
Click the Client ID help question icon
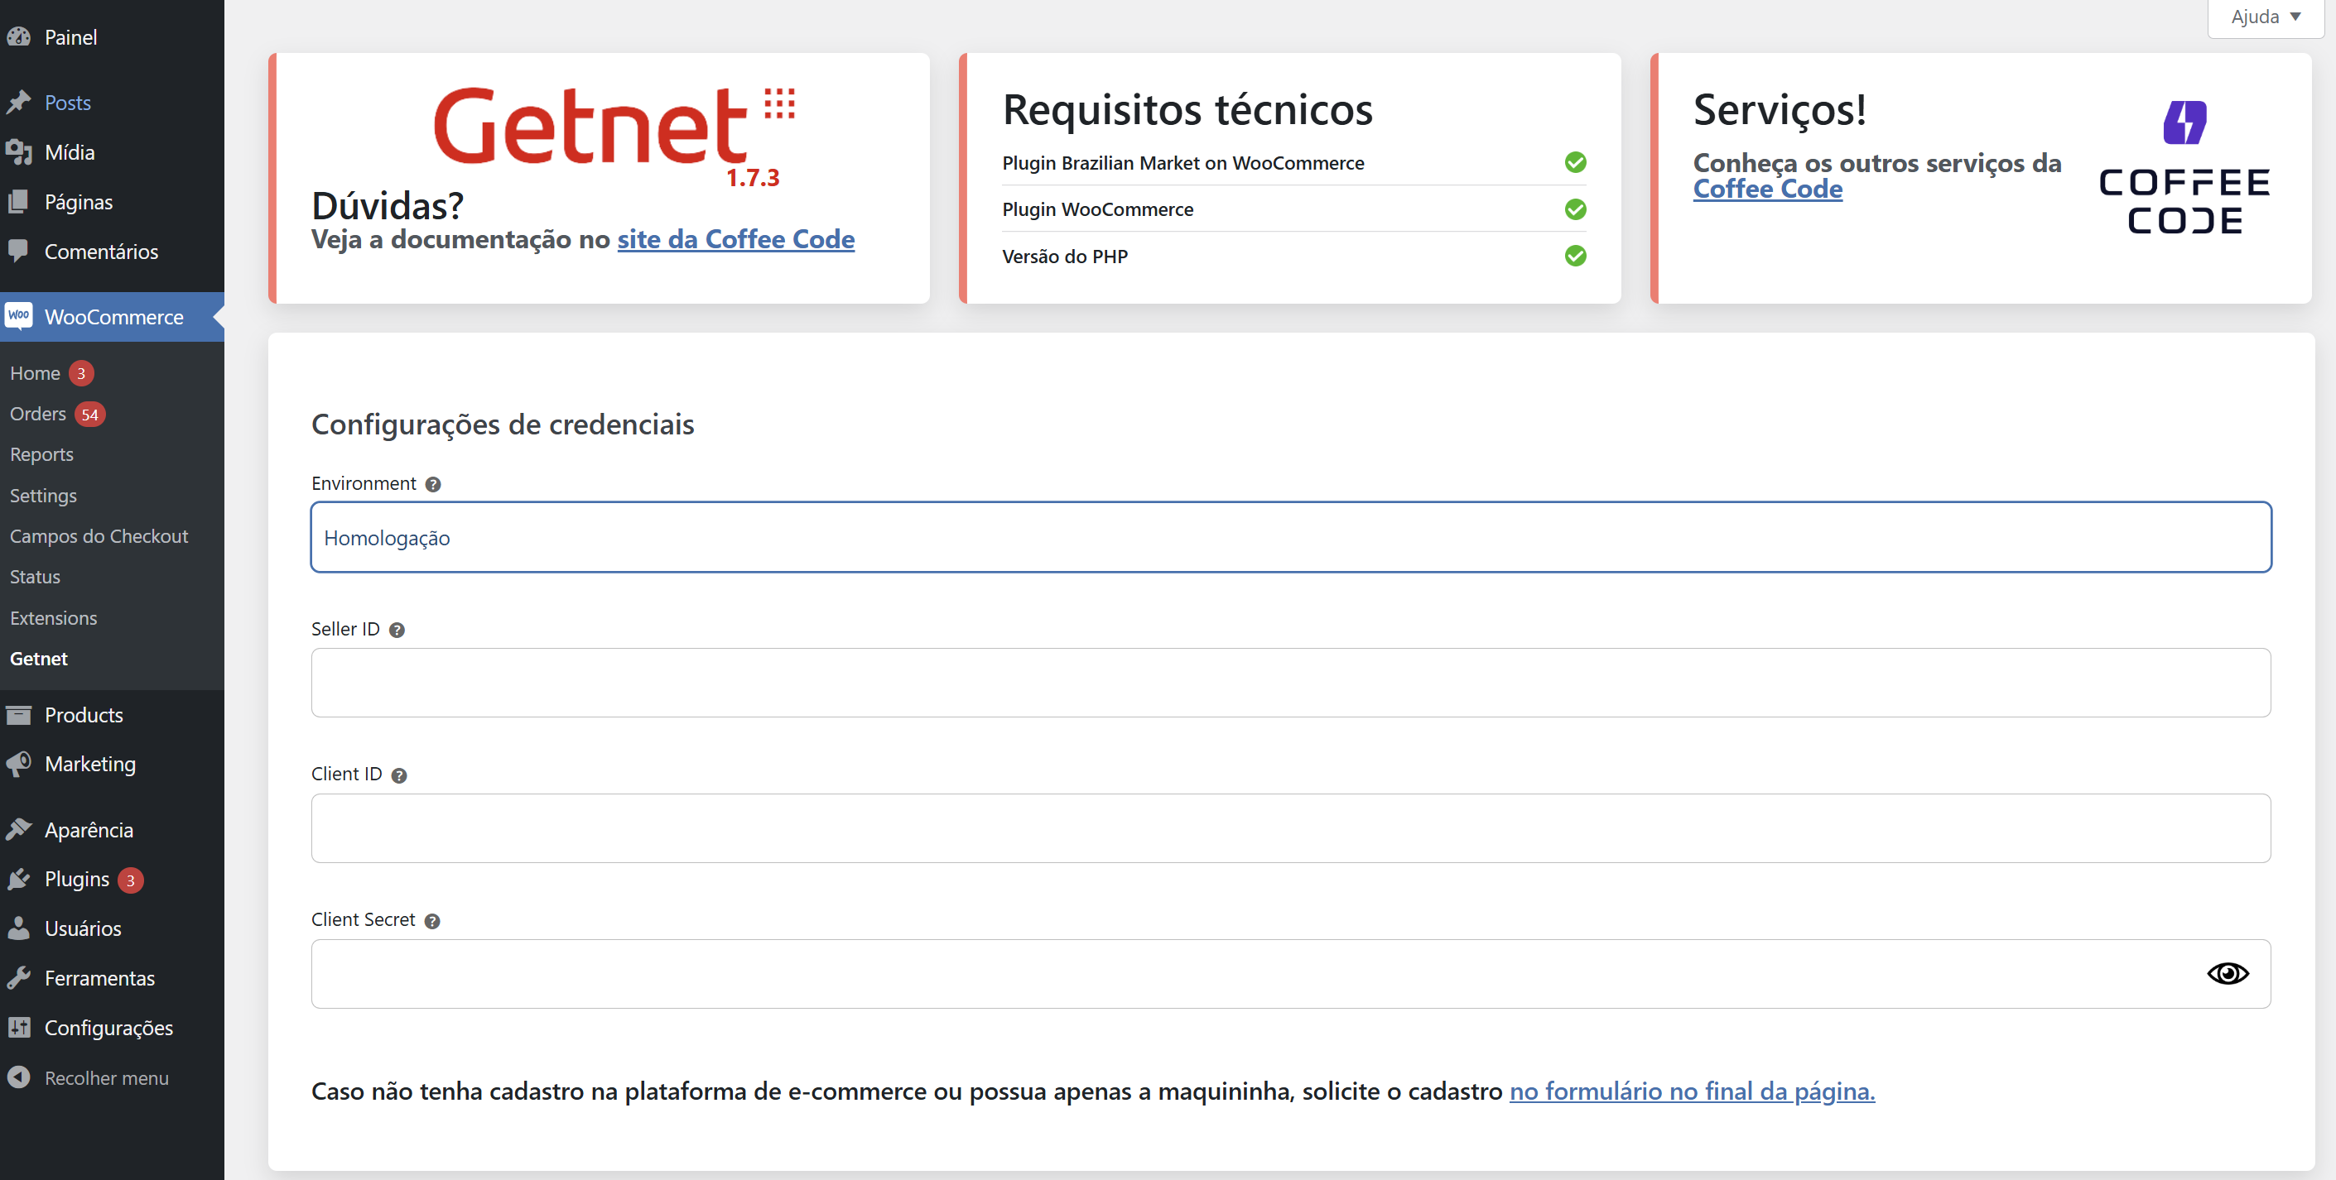pyautogui.click(x=399, y=776)
